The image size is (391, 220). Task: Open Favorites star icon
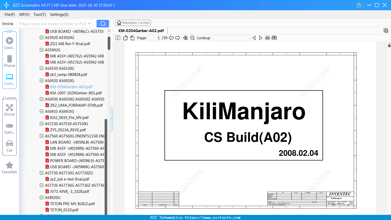(x=9, y=165)
